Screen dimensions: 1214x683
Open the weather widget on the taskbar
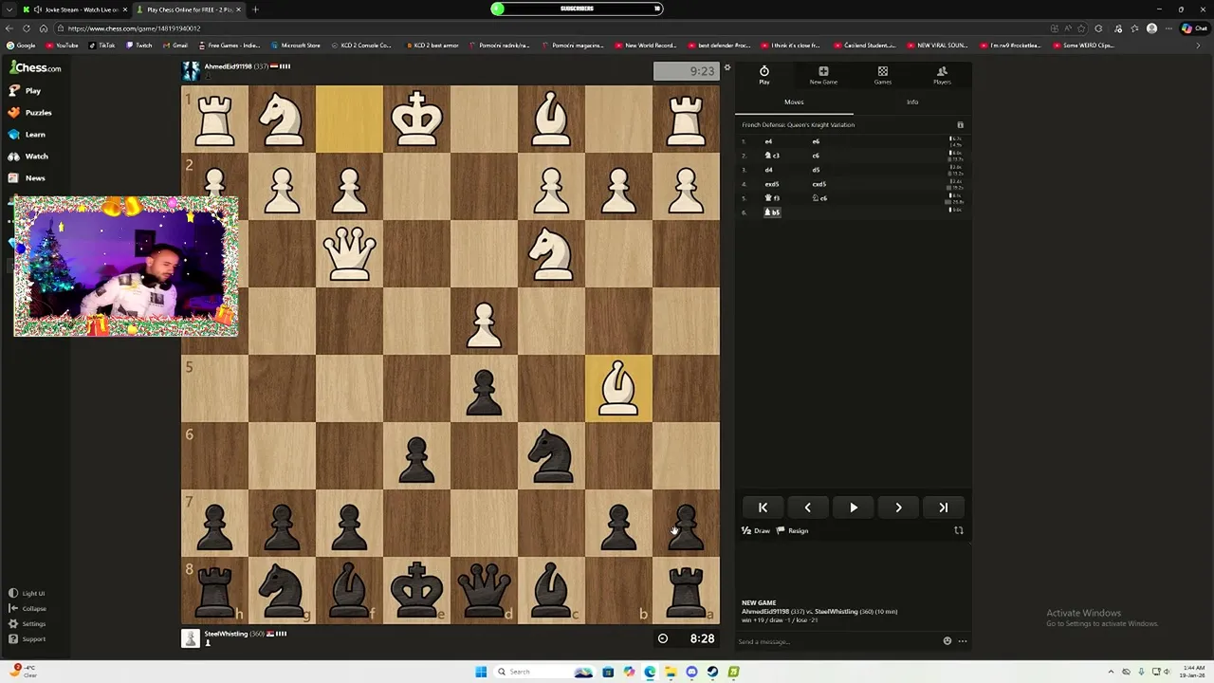click(23, 671)
